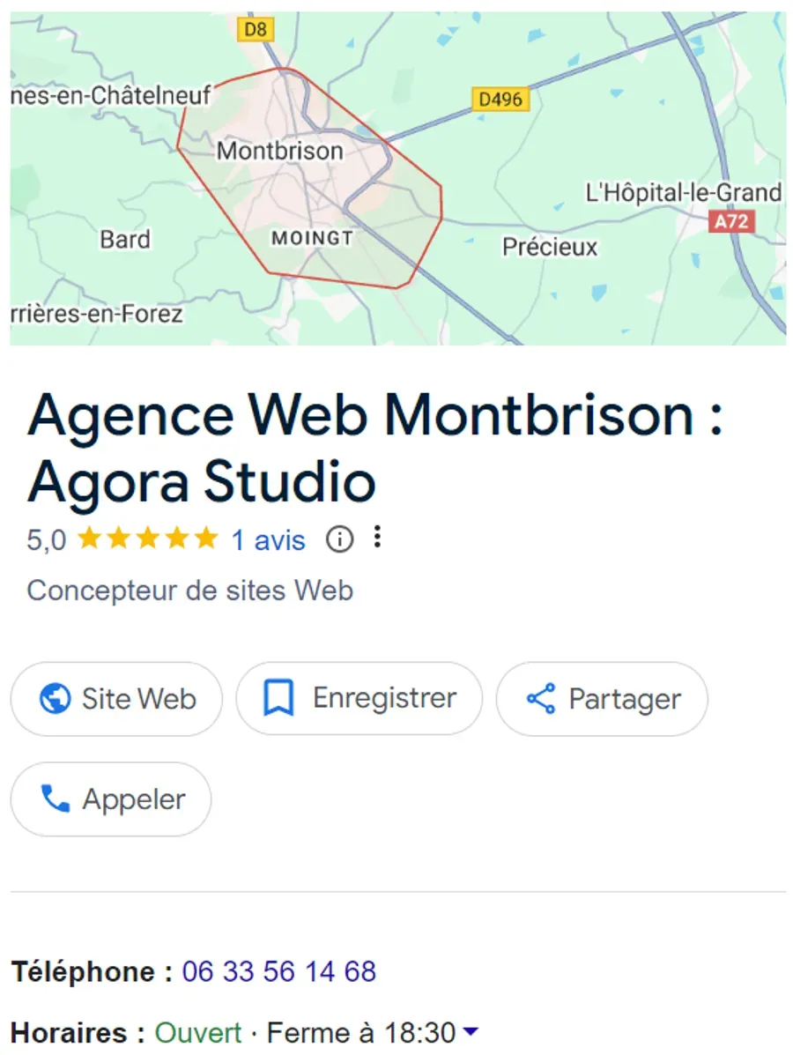This screenshot has height=1055, width=793.
Task: Click the A72 highway marker
Action: pyautogui.click(x=730, y=221)
